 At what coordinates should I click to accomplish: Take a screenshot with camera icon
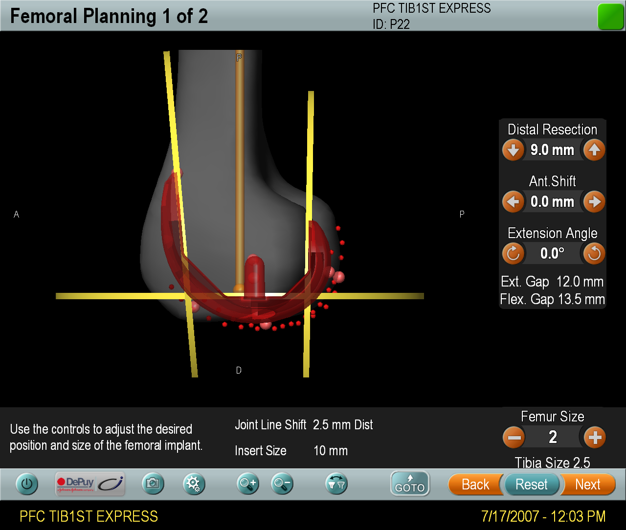tap(153, 484)
